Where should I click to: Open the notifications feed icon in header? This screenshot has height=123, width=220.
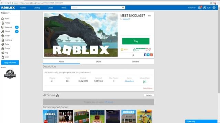click(x=200, y=8)
